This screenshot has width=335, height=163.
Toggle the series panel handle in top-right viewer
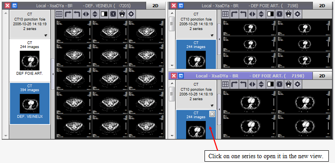(219, 39)
